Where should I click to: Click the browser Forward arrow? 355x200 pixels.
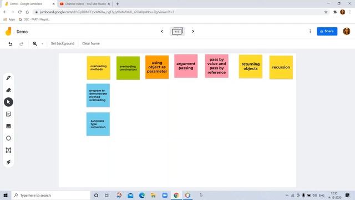(12, 12)
